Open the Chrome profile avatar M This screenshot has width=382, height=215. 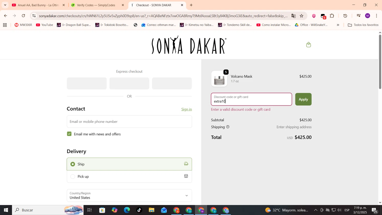click(367, 16)
